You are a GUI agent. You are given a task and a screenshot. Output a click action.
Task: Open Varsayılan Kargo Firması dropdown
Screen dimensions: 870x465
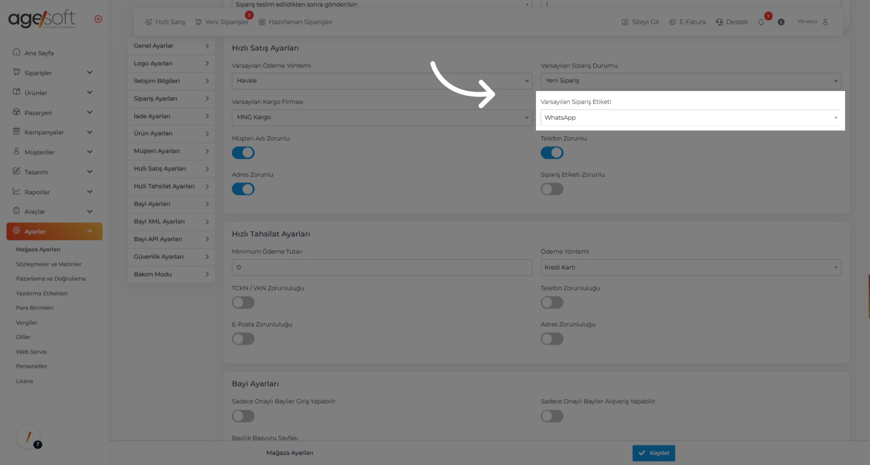pos(382,117)
